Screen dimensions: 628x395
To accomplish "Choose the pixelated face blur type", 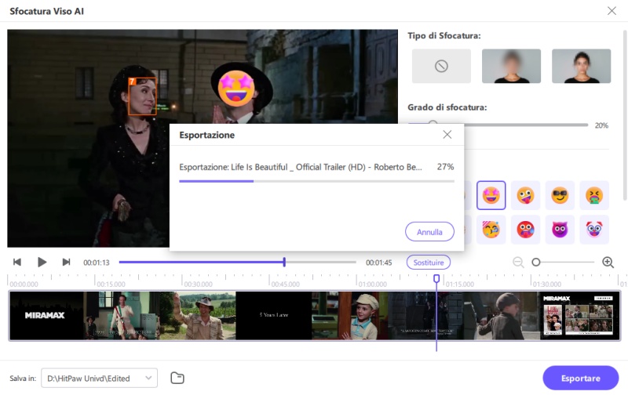I will (x=581, y=67).
